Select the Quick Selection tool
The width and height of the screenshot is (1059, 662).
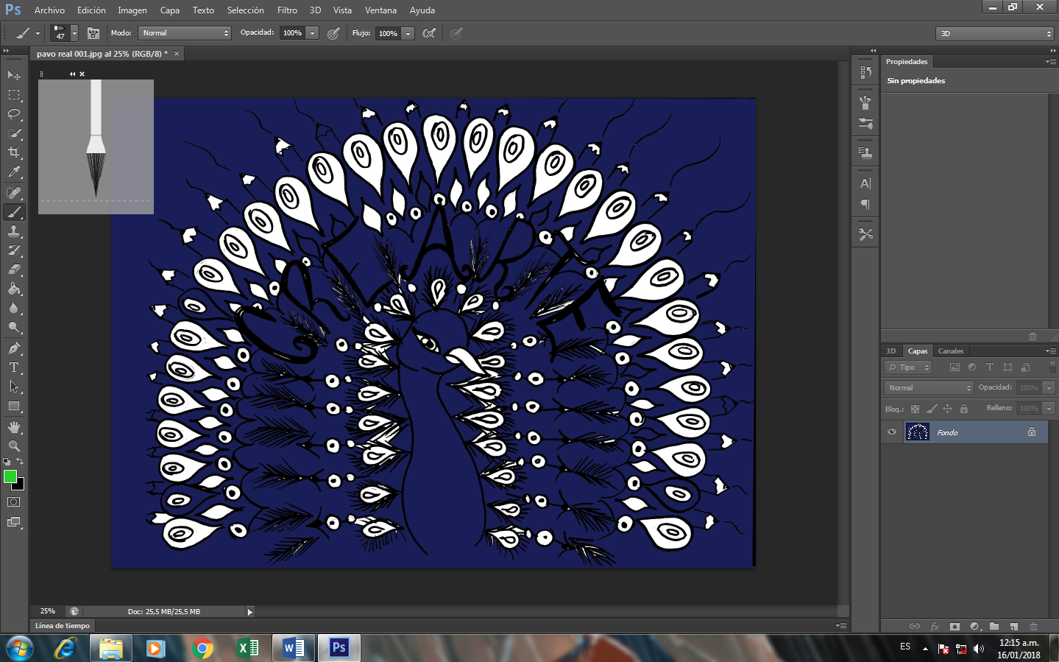click(x=14, y=133)
